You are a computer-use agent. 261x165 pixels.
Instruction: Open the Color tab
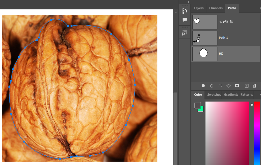click(x=198, y=94)
